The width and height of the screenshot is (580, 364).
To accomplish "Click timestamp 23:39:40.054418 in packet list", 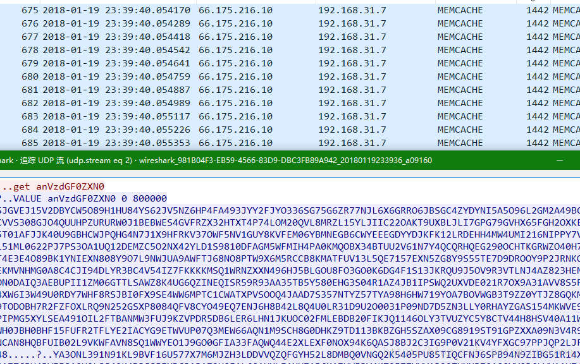I will click(147, 37).
